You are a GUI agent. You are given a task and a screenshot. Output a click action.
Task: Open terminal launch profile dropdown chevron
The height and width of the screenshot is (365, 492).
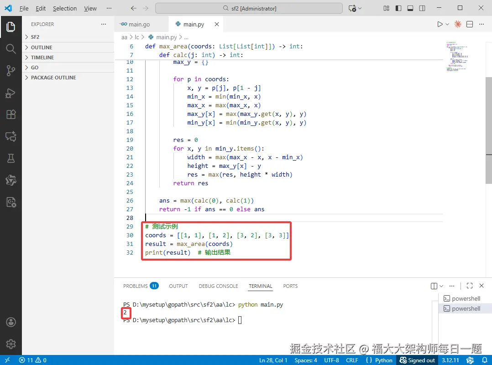tap(441, 286)
